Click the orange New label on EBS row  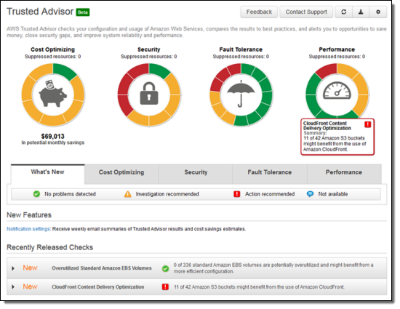(x=30, y=268)
